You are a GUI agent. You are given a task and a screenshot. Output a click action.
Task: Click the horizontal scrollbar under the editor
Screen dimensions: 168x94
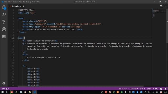point(81,86)
